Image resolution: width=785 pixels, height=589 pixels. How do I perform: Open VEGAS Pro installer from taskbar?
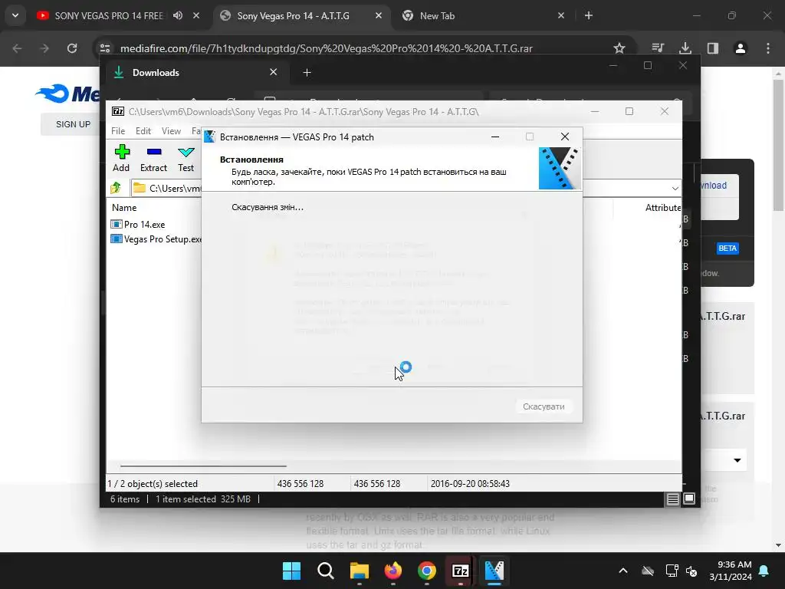coord(494,571)
